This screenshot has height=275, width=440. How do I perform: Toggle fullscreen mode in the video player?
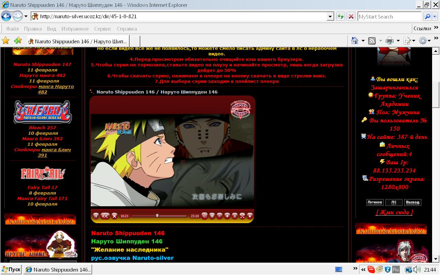(x=242, y=216)
